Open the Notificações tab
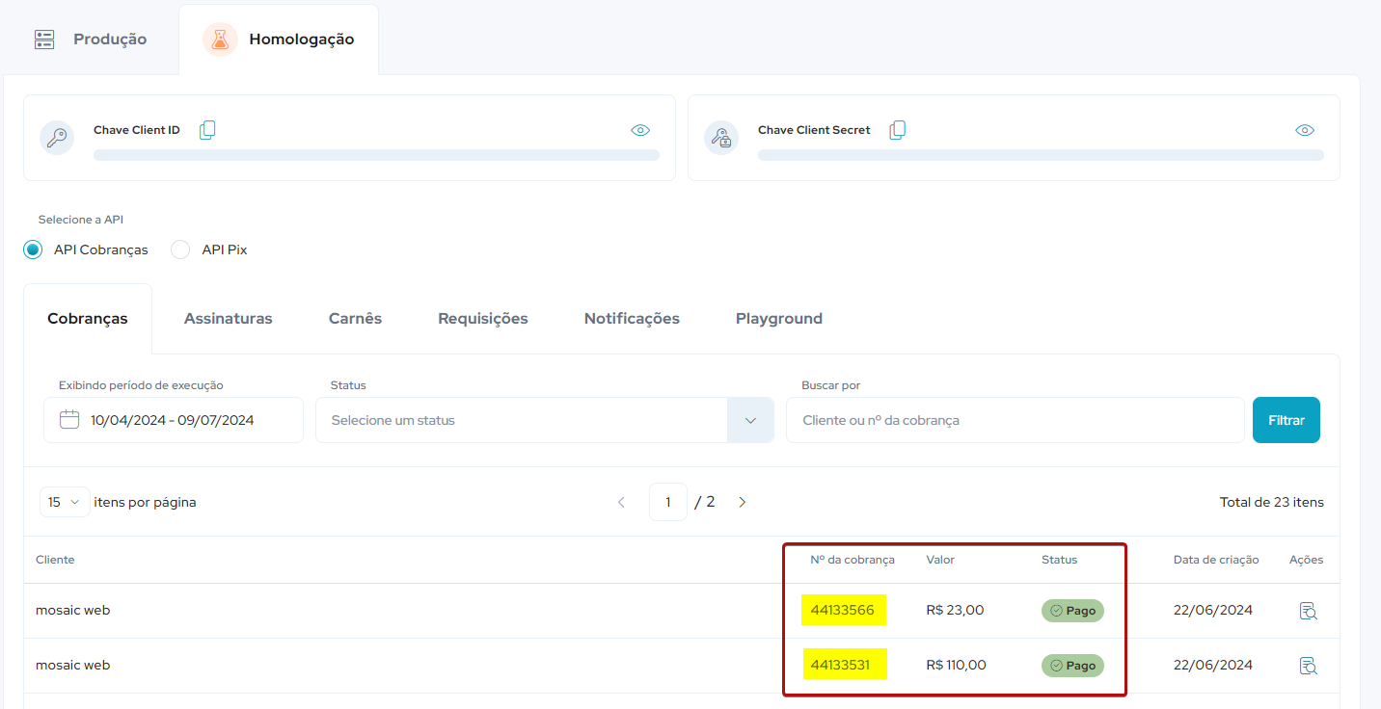This screenshot has width=1381, height=709. 632,319
